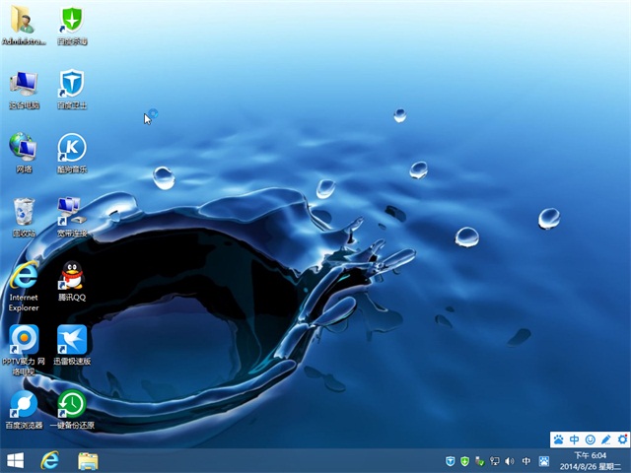631x473 pixels.
Task: Open the Recycle Bin desktop icon
Action: (24, 213)
